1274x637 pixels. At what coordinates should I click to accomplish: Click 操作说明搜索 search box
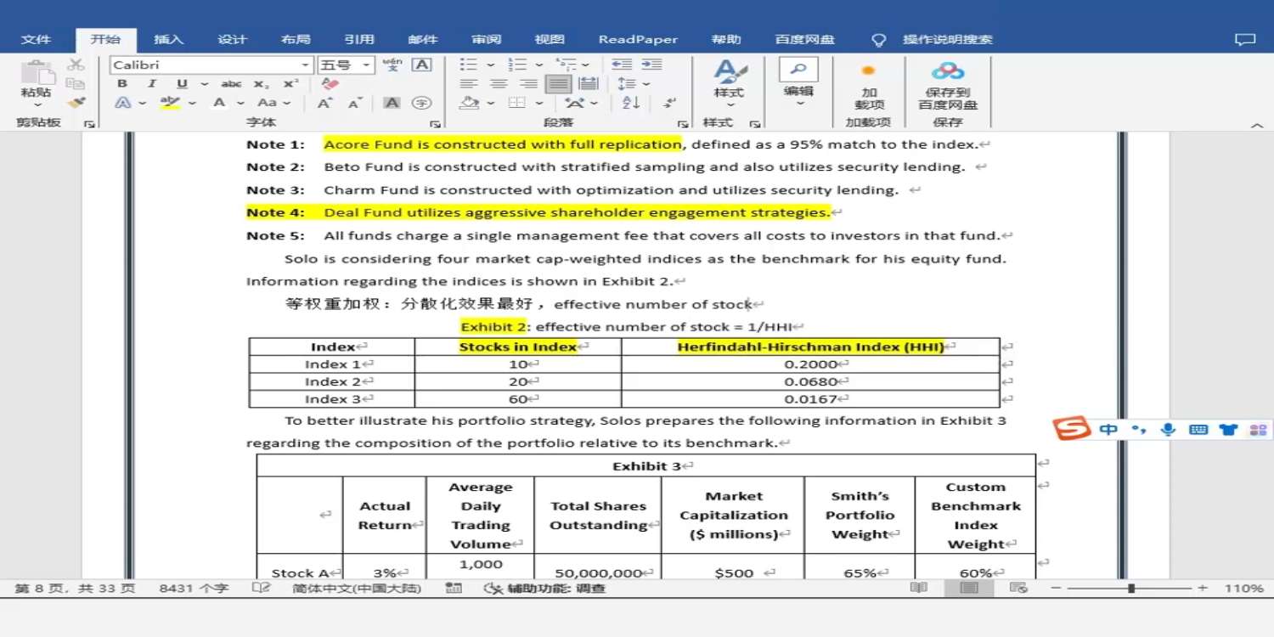(x=947, y=40)
